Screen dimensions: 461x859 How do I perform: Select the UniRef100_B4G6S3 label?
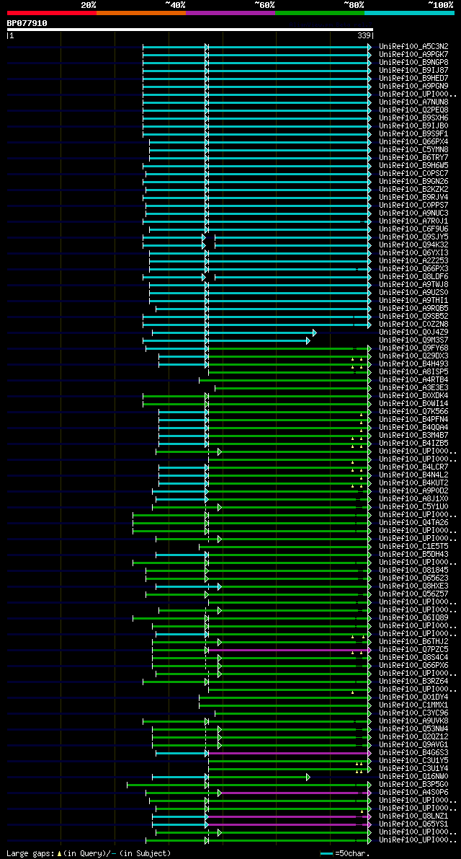413,754
